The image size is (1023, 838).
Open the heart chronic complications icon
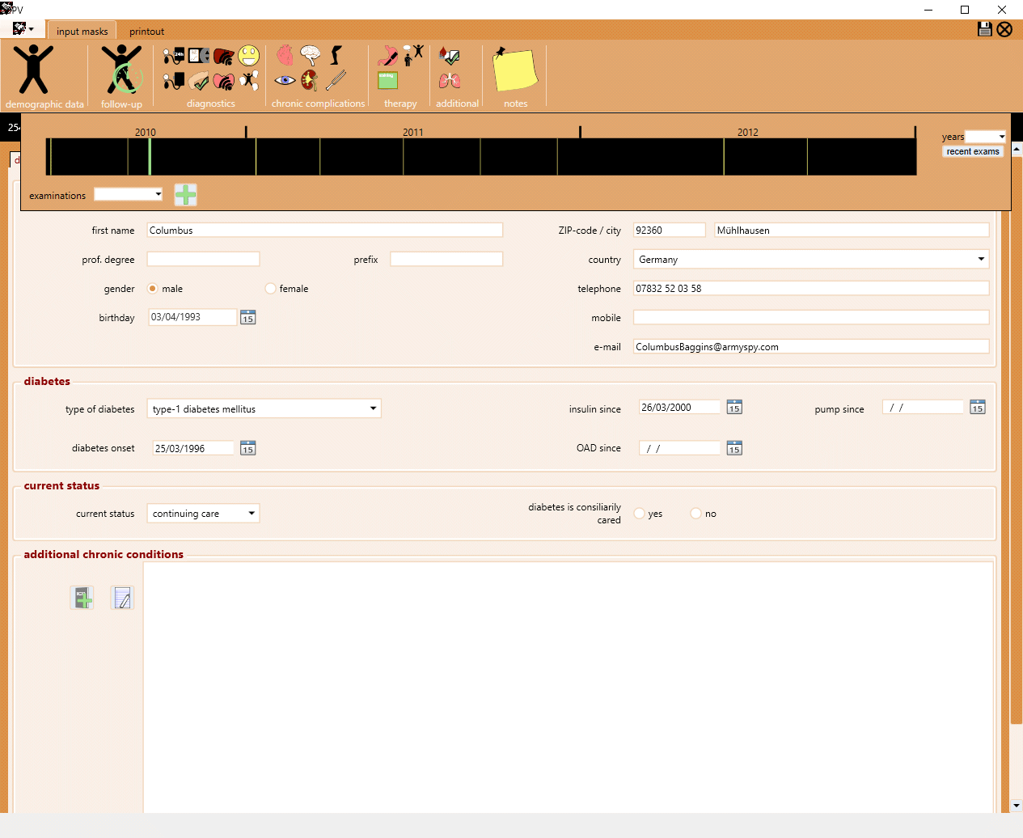(x=285, y=55)
